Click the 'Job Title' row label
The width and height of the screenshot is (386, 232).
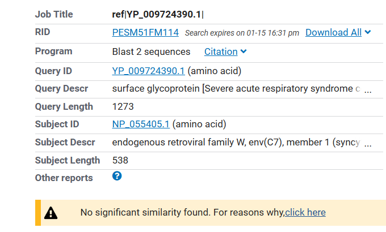[x=54, y=14]
